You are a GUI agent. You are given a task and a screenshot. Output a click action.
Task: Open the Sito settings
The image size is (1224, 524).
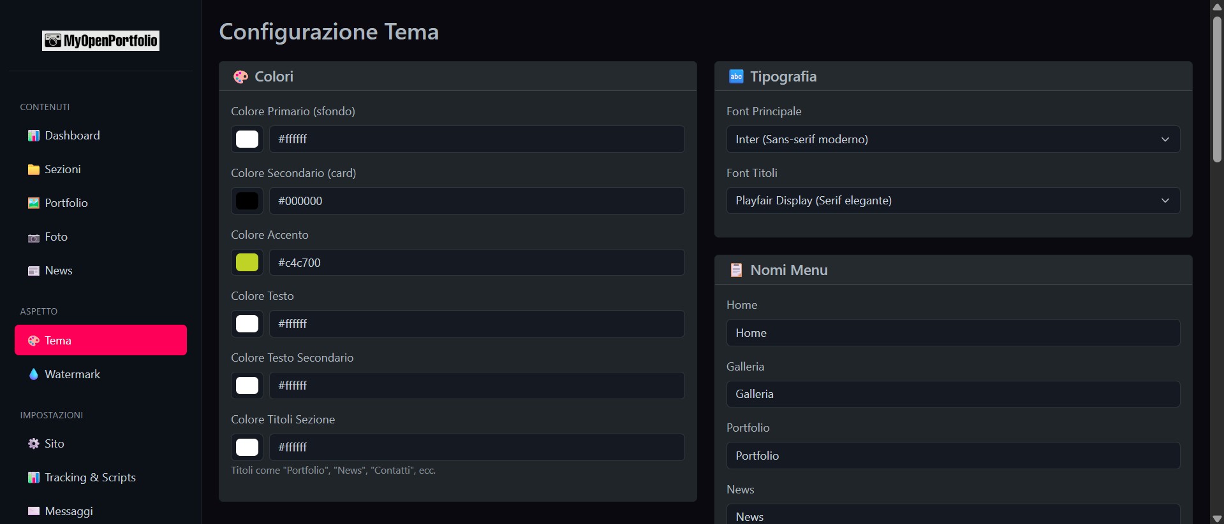click(x=101, y=444)
